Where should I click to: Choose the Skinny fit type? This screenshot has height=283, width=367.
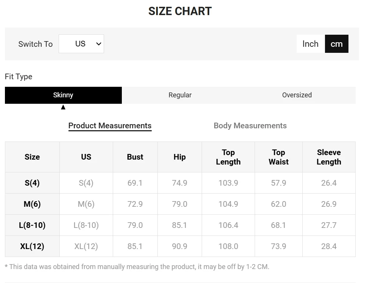click(63, 95)
